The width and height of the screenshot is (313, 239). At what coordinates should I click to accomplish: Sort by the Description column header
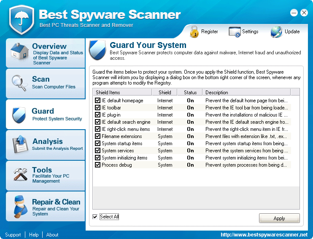point(247,93)
